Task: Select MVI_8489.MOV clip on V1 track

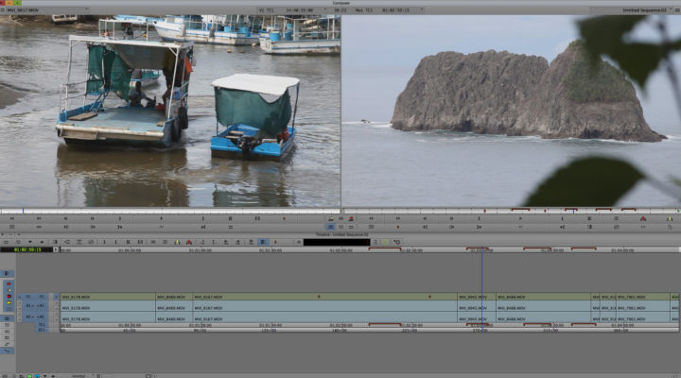Action: (x=174, y=297)
